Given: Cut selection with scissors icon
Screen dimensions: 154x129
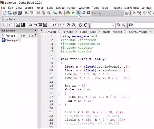Looking at the screenshot, I should point(38,13).
